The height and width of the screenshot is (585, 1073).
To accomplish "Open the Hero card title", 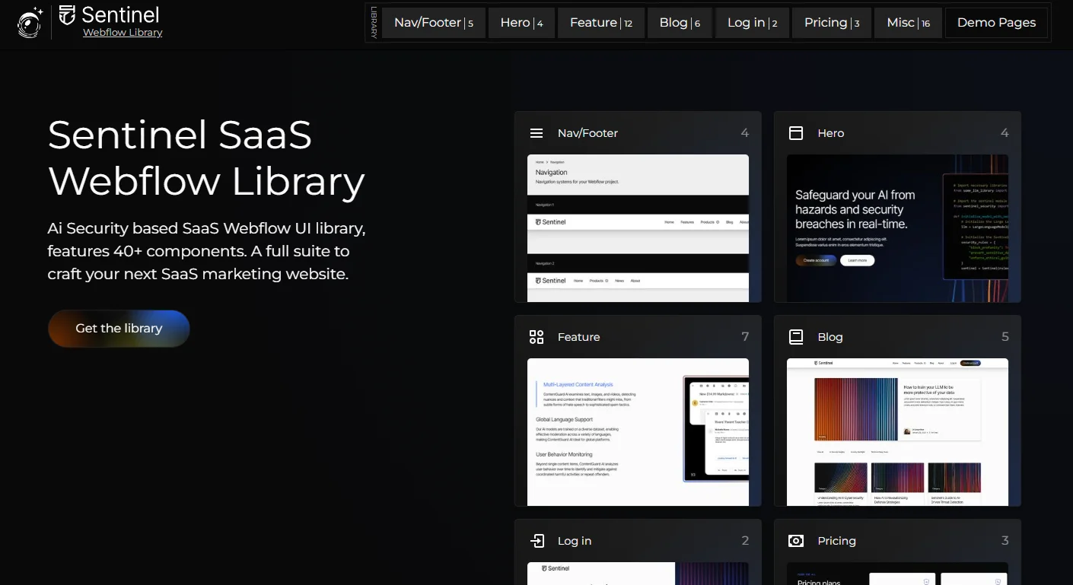I will [831, 133].
